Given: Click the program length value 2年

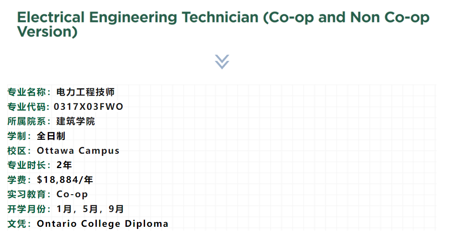Looking at the screenshot, I should coord(64,165).
